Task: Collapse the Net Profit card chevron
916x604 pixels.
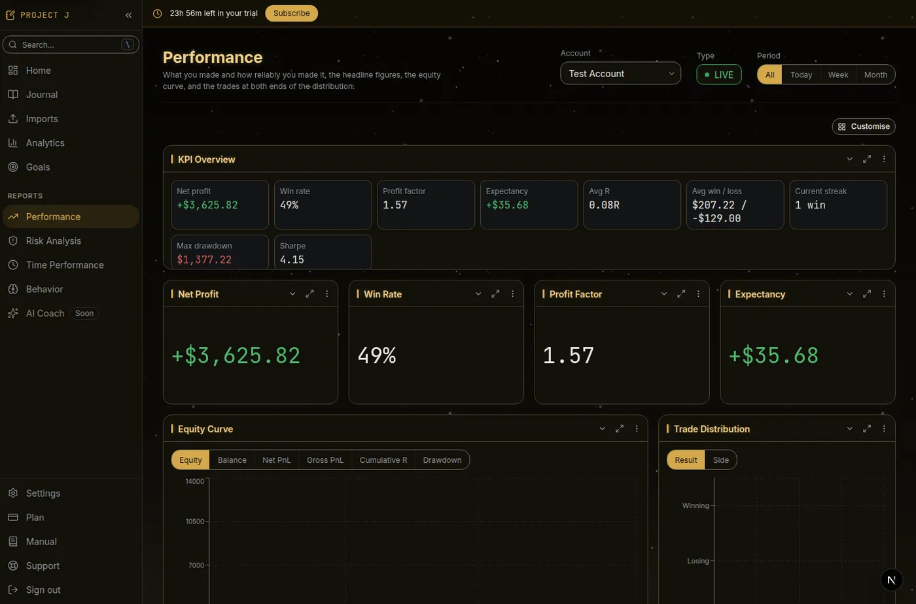Action: click(292, 294)
